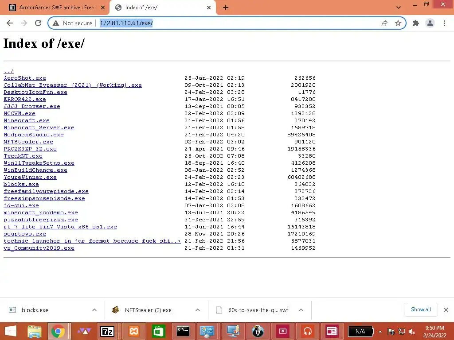The height and width of the screenshot is (340, 454).
Task: Open the tab search chevron
Action: 399,8
